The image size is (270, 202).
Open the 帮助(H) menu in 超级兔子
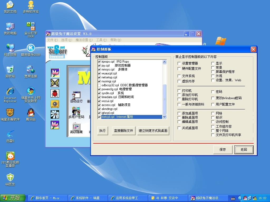pos(116,40)
